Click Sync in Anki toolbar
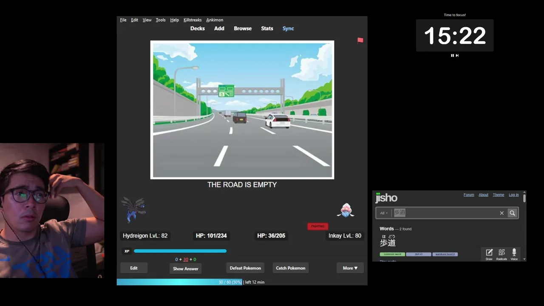Viewport: 544px width, 306px height. pos(288,28)
